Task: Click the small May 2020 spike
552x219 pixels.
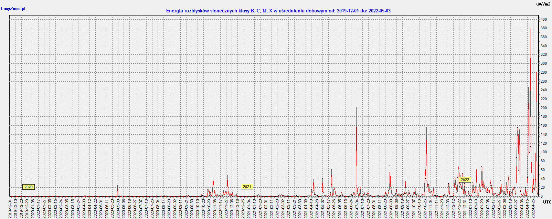Action: (117, 185)
